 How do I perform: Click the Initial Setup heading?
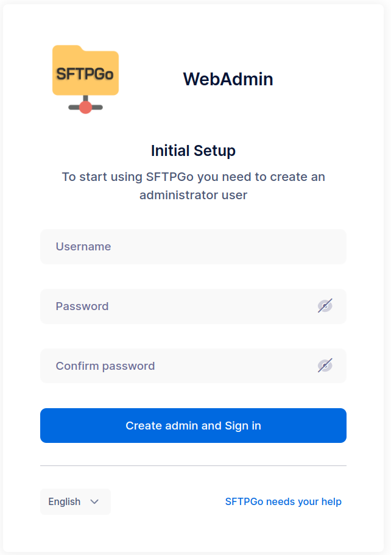coord(193,150)
